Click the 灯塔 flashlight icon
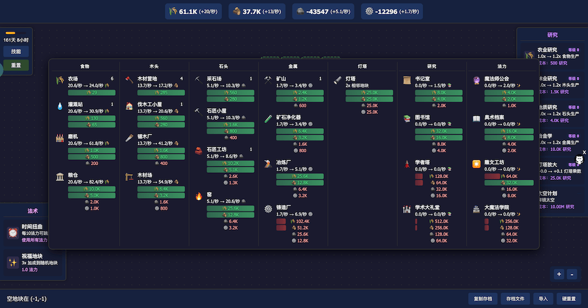 point(338,81)
